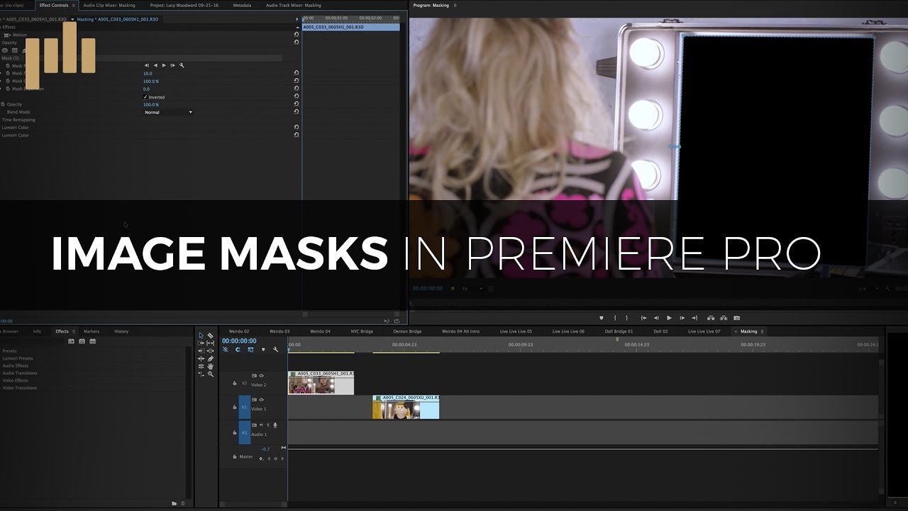Toggle Linked Selection in timeline
Image resolution: width=908 pixels, height=511 pixels.
(250, 349)
